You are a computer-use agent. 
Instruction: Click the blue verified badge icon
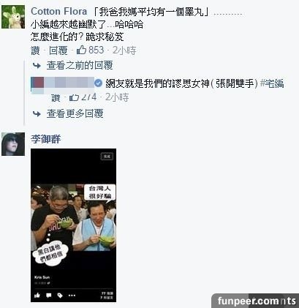coord(98,83)
